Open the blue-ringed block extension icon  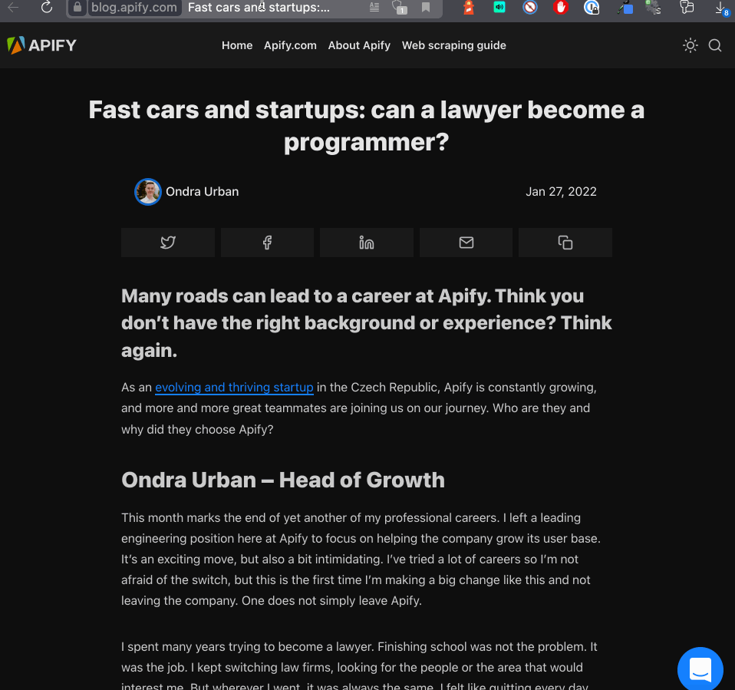pyautogui.click(x=529, y=8)
